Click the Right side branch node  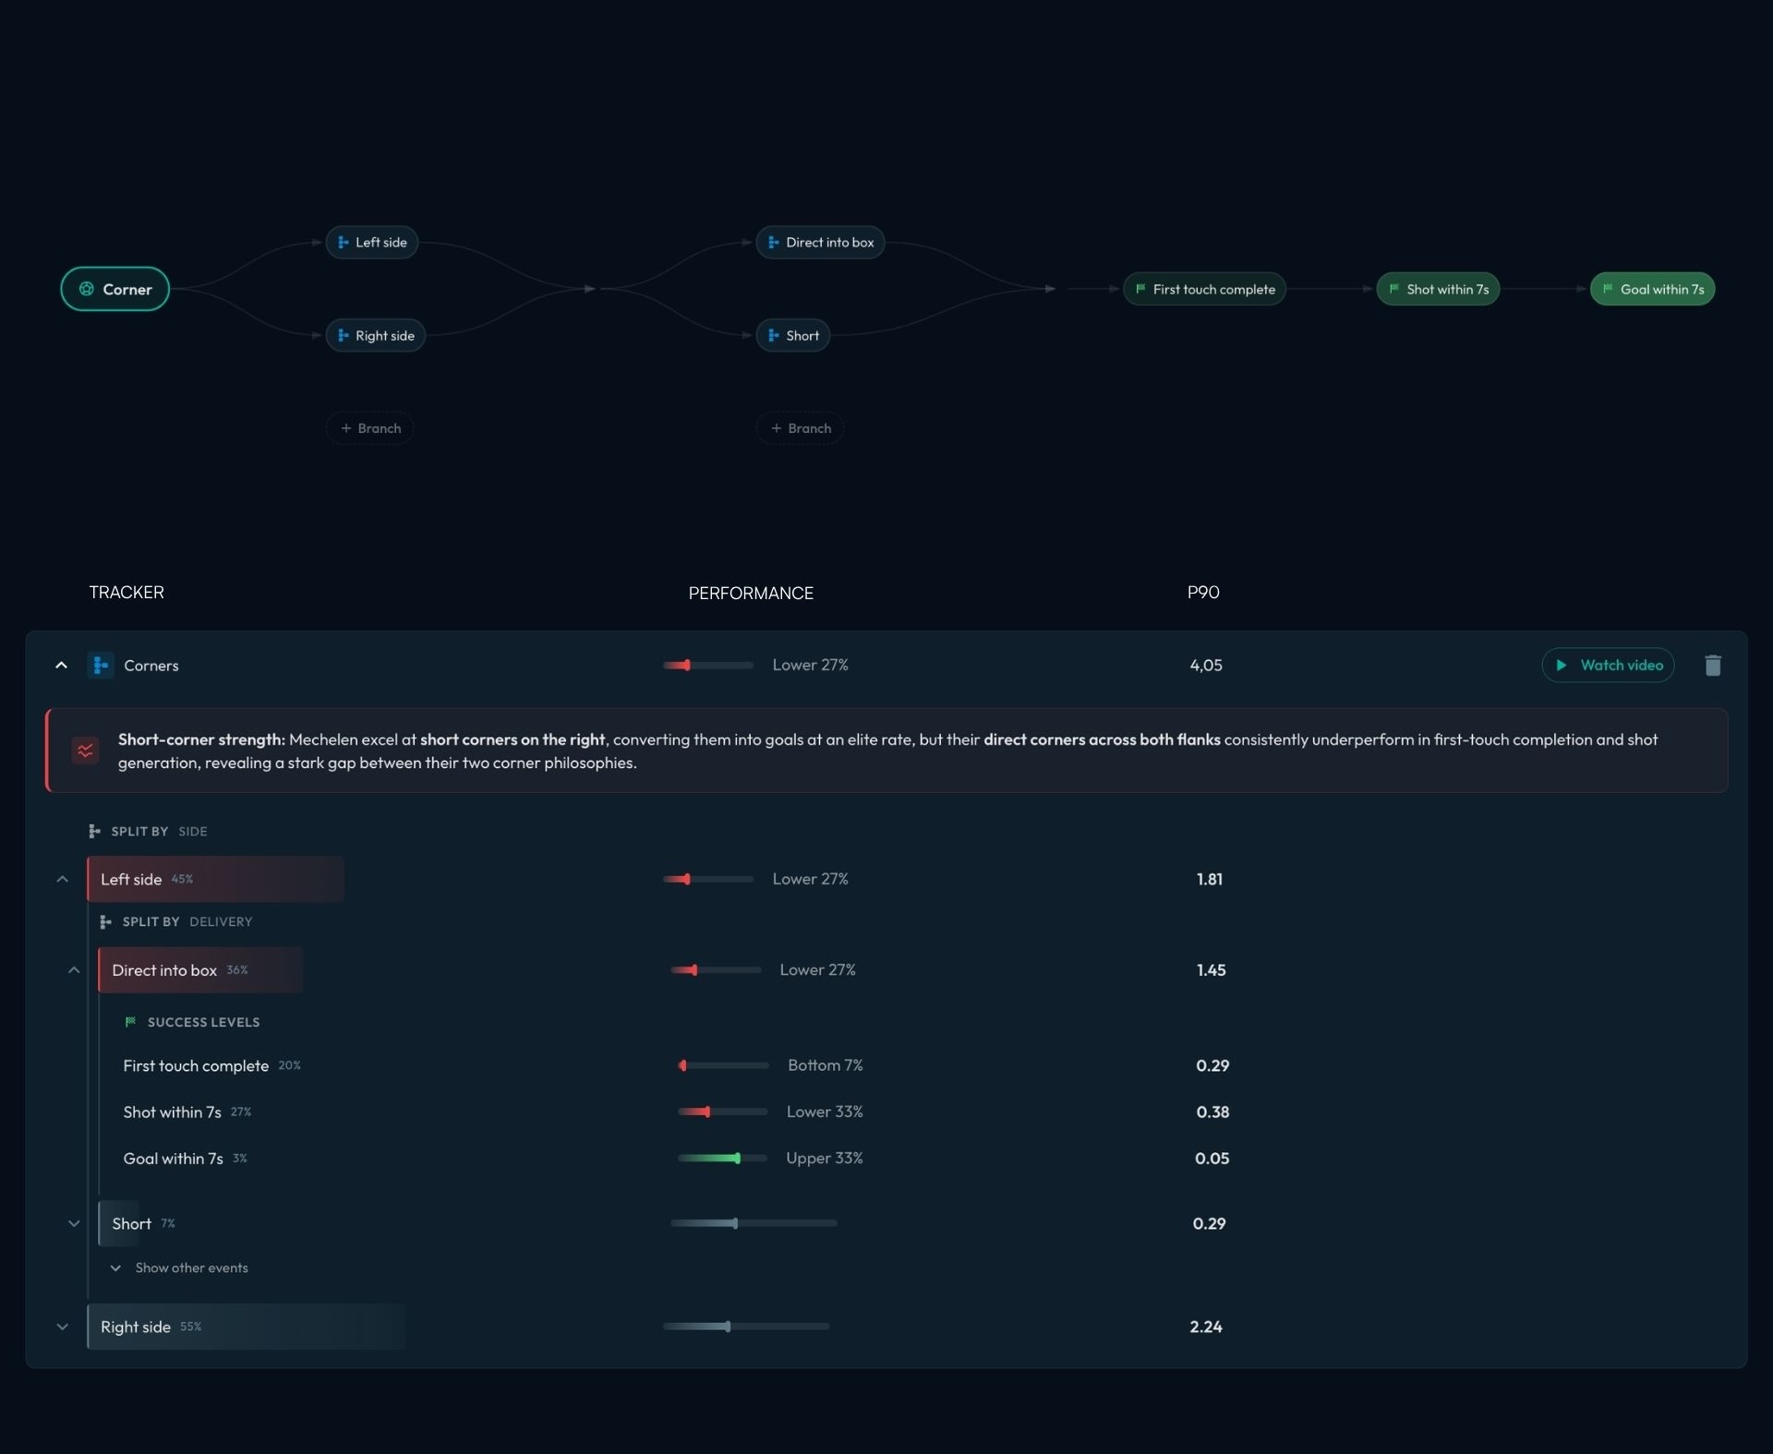(375, 335)
